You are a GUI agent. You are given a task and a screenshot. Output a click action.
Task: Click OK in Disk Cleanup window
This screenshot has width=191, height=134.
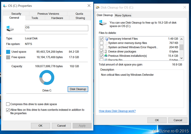point(157,120)
